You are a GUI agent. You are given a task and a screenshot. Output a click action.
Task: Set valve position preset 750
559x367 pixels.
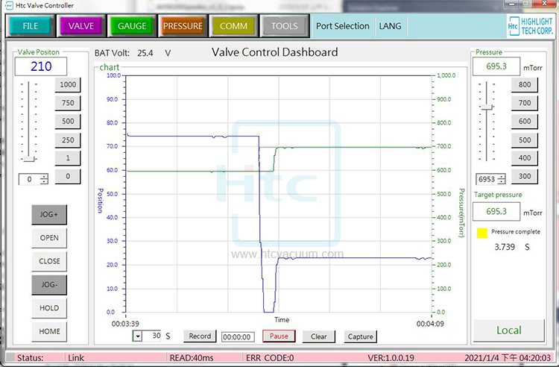[x=68, y=103]
